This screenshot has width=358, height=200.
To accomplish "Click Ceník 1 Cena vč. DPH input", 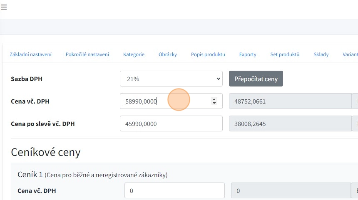I will (x=174, y=191).
